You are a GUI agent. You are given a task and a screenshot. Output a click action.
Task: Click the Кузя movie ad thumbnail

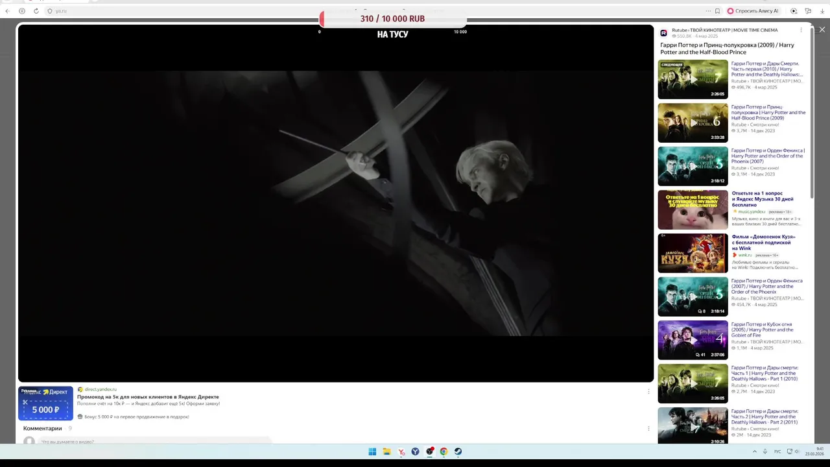(693, 253)
